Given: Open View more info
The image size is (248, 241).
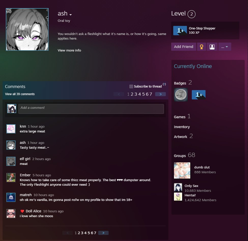Looking at the screenshot, I should (69, 50).
